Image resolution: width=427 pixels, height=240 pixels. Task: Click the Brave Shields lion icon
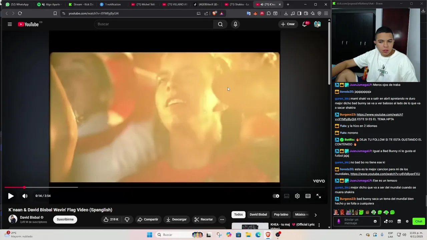click(215, 13)
